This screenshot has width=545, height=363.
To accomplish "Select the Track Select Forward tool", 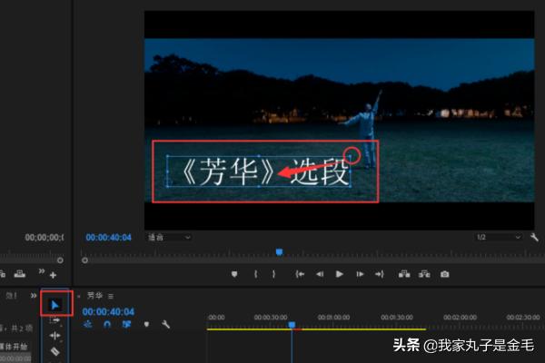I will point(54,320).
